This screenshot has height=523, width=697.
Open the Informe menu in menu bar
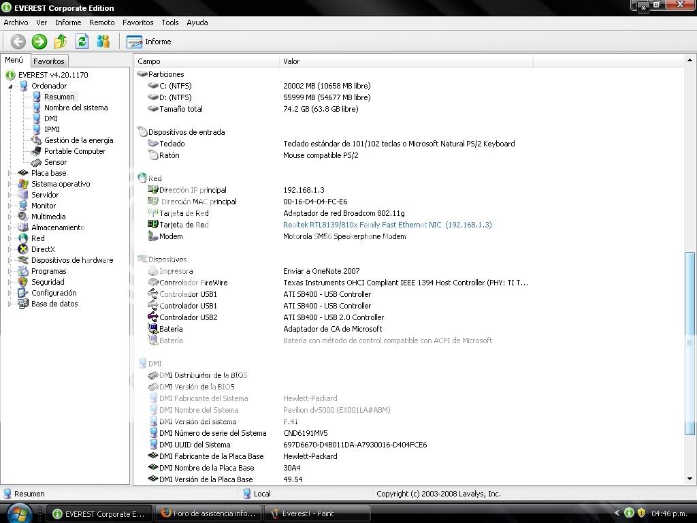click(68, 22)
